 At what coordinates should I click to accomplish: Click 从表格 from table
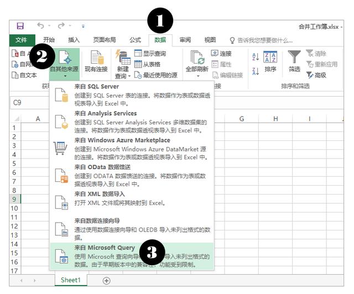(x=148, y=64)
